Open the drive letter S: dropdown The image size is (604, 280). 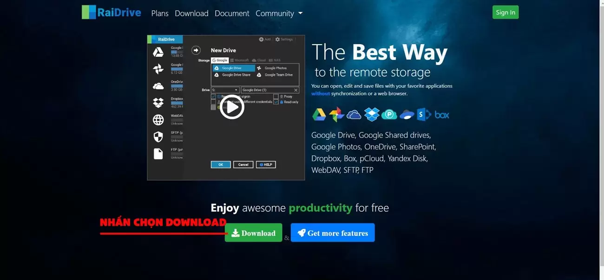(x=225, y=90)
